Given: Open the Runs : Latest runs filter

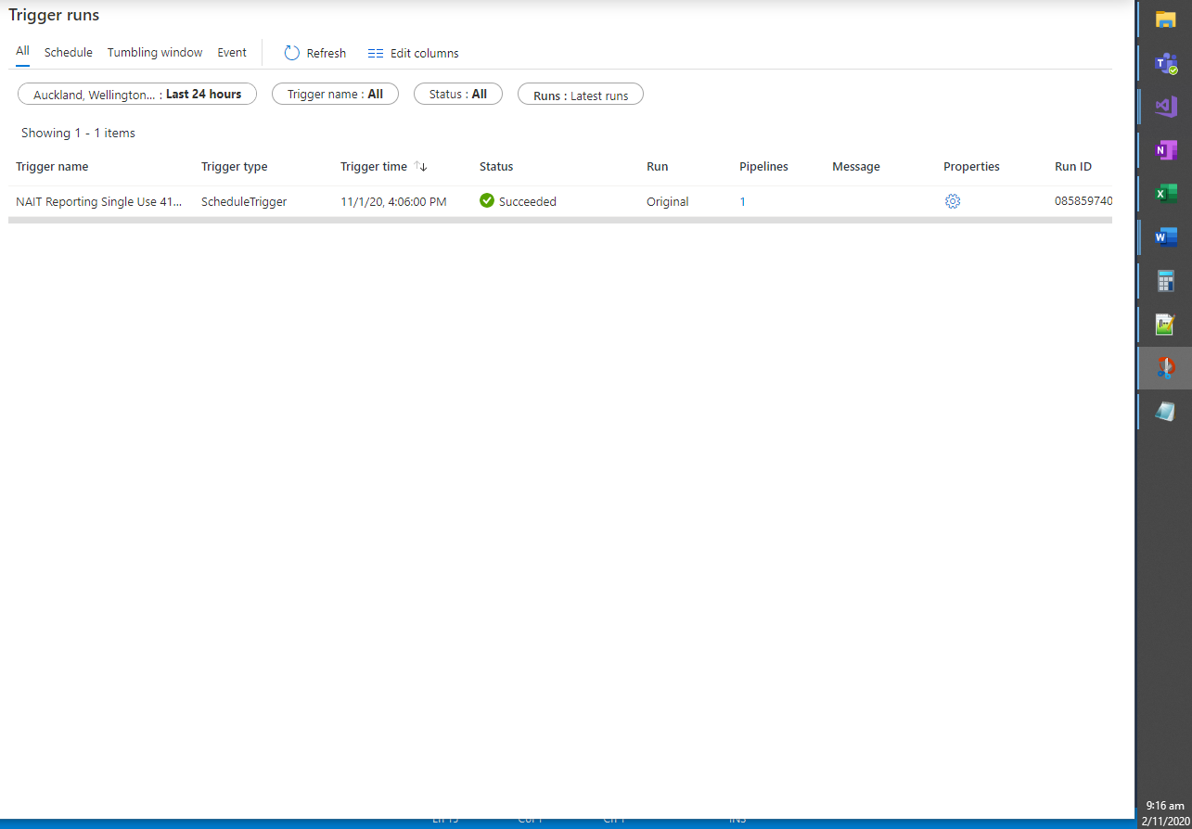Looking at the screenshot, I should pos(581,95).
